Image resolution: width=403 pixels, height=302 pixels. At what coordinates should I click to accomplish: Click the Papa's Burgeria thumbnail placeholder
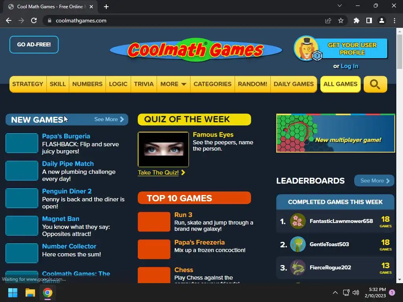tap(22, 143)
